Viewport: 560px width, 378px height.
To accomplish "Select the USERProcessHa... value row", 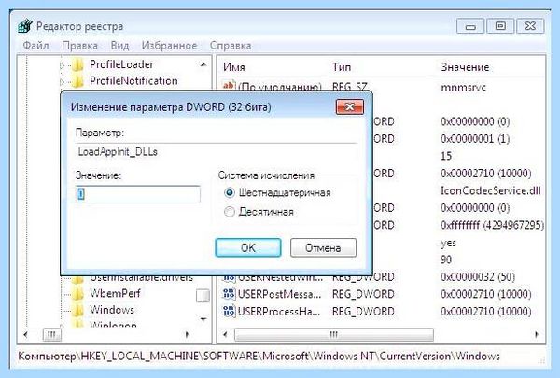I will (382, 311).
